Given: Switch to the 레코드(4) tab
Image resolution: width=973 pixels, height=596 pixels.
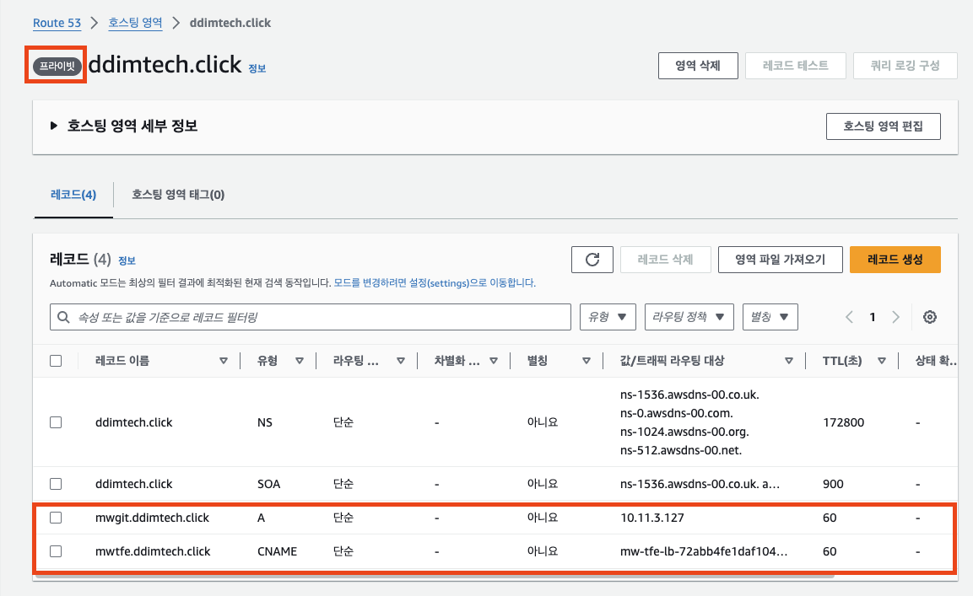Looking at the screenshot, I should pyautogui.click(x=73, y=195).
